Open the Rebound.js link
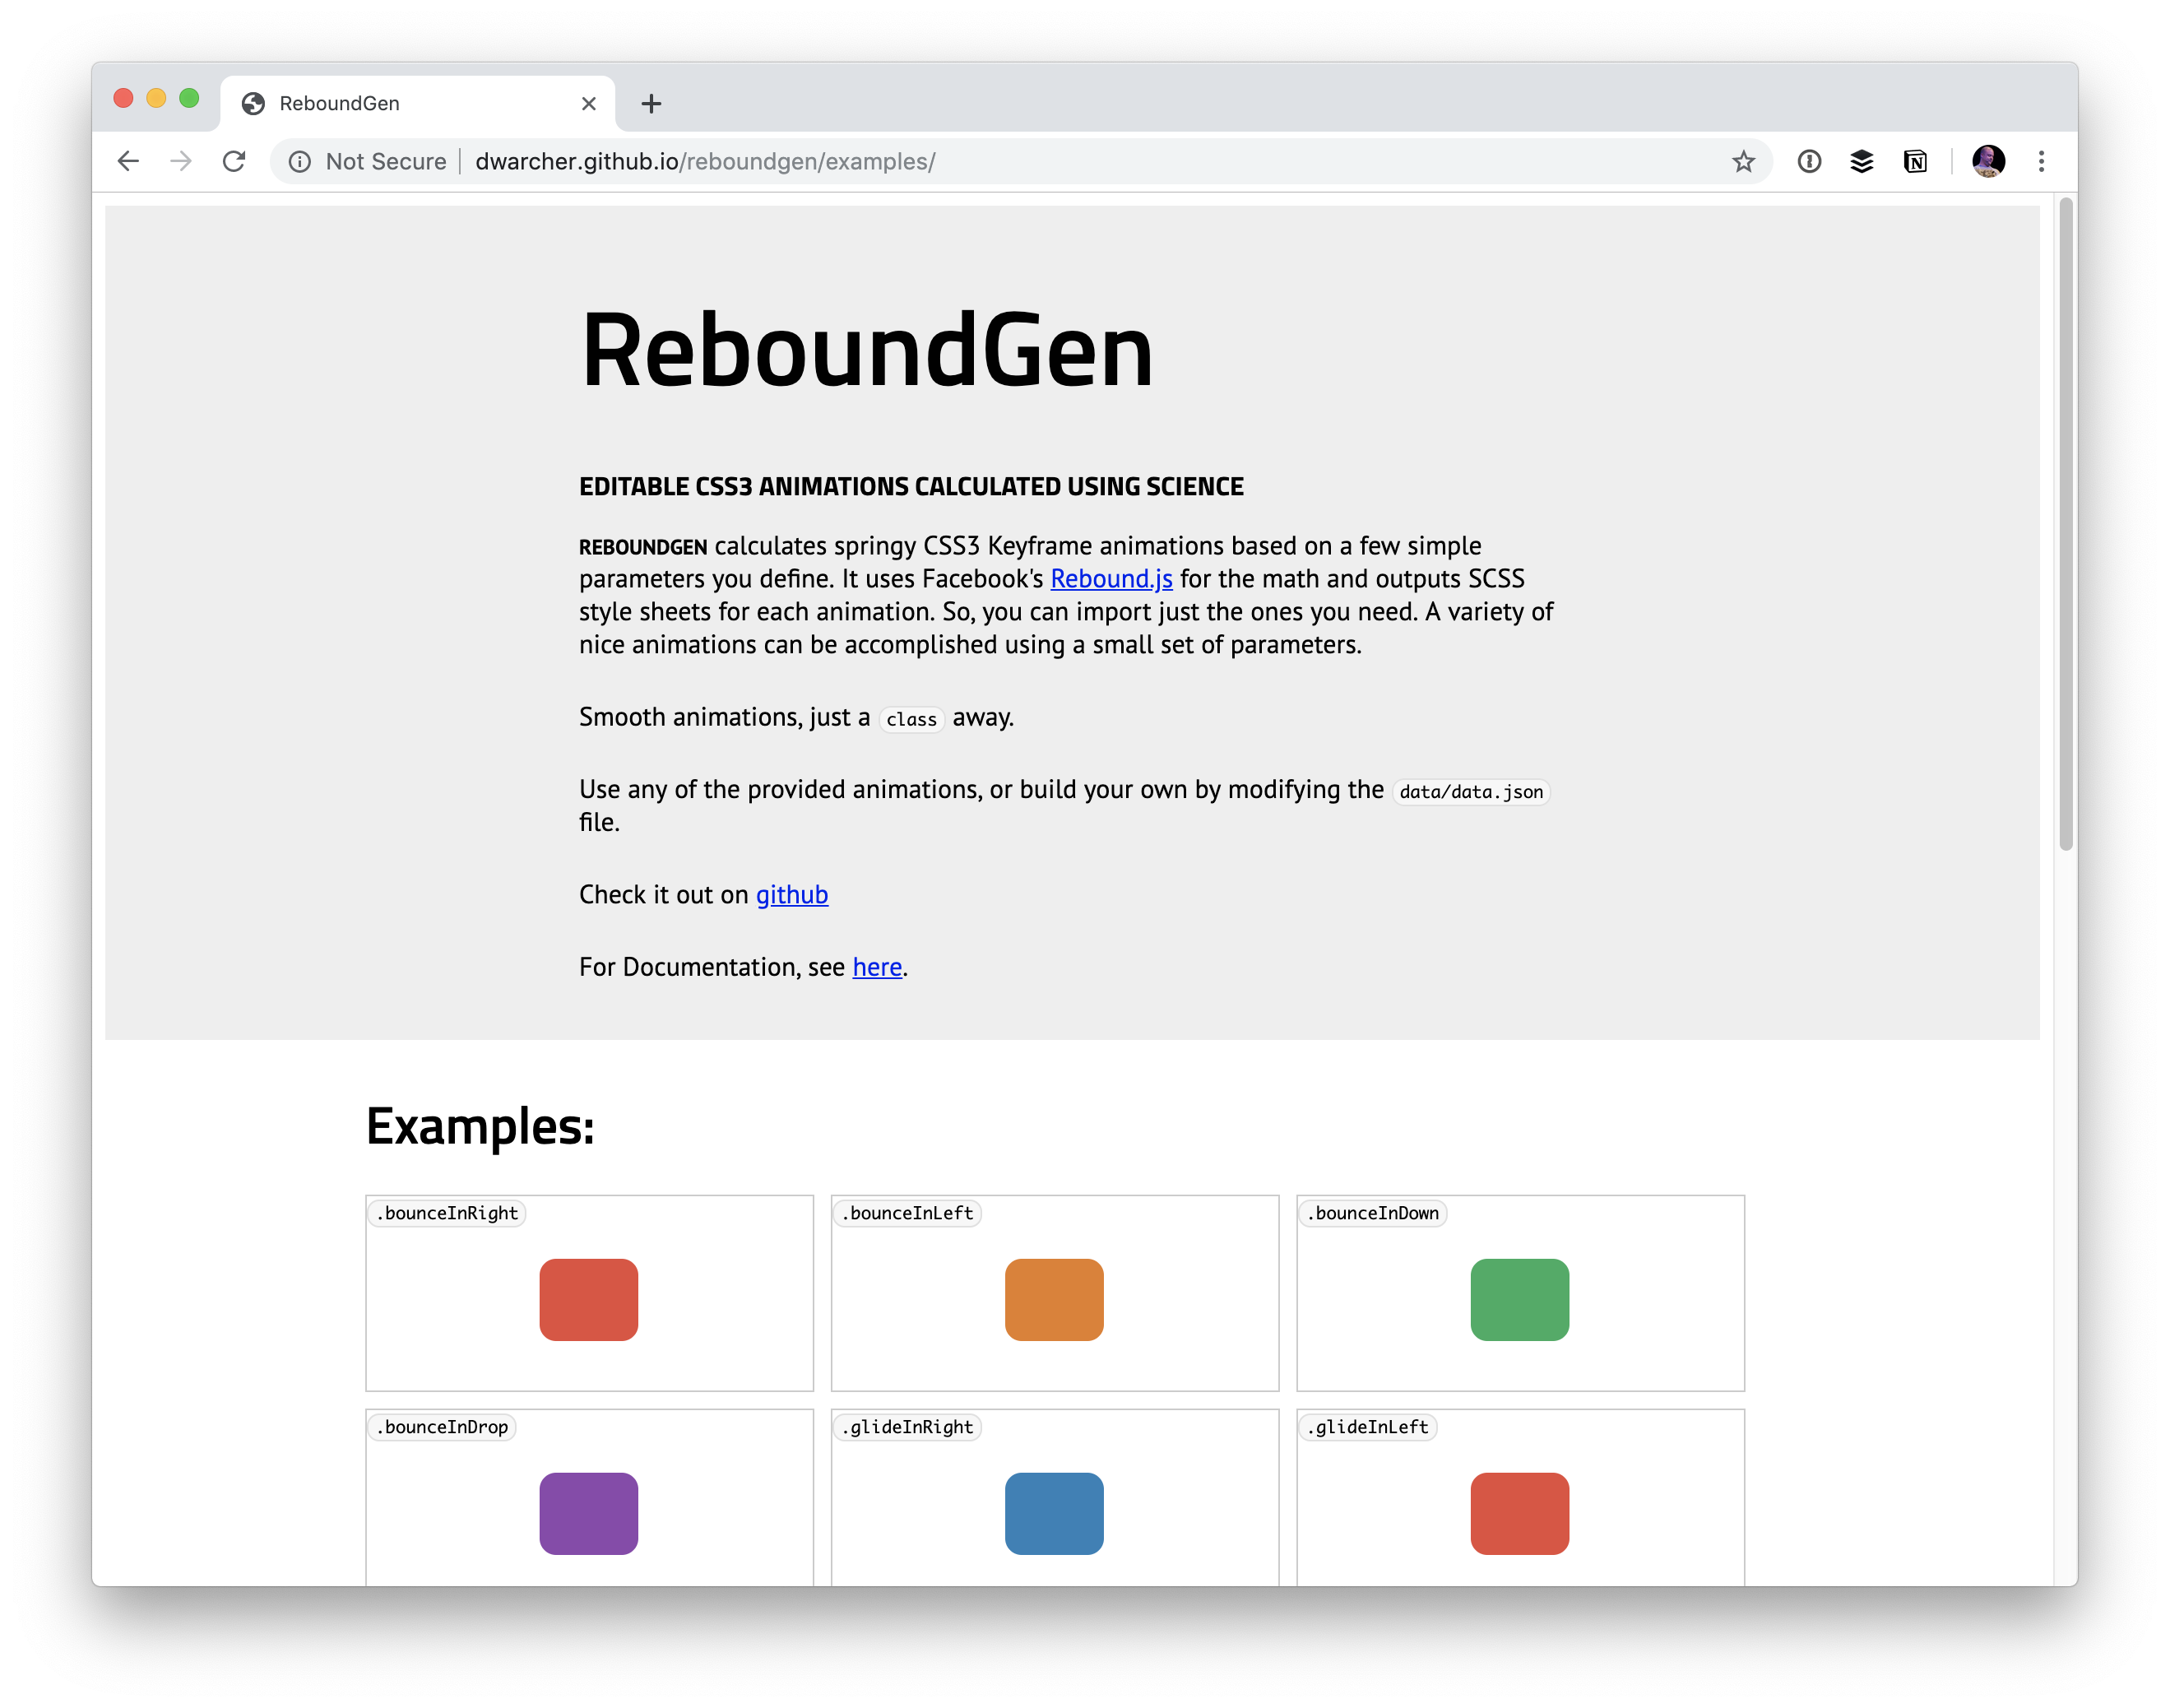The height and width of the screenshot is (1708, 2170). (x=1111, y=579)
